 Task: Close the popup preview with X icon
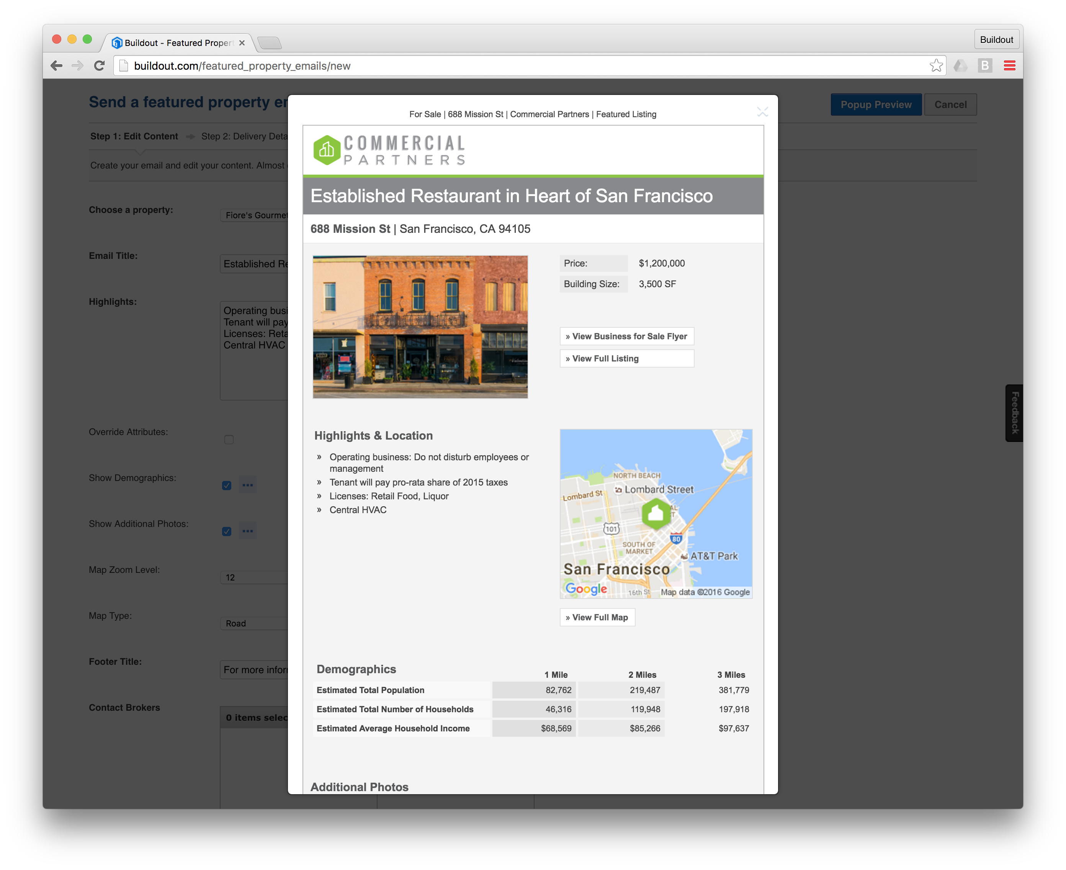pyautogui.click(x=762, y=112)
